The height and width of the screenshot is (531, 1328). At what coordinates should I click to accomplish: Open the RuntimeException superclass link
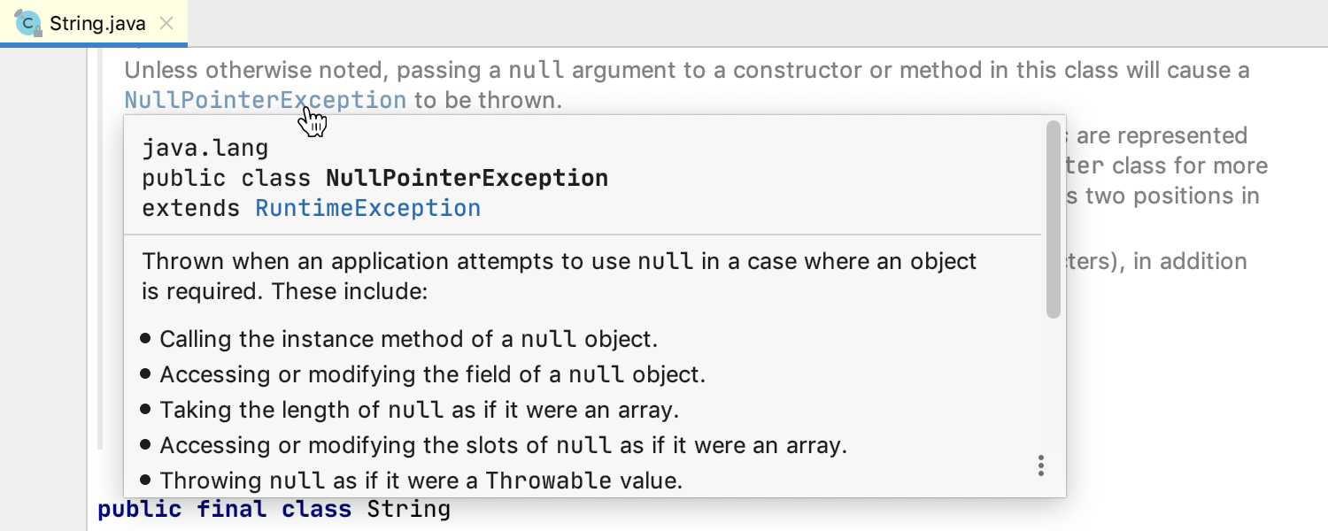click(368, 208)
